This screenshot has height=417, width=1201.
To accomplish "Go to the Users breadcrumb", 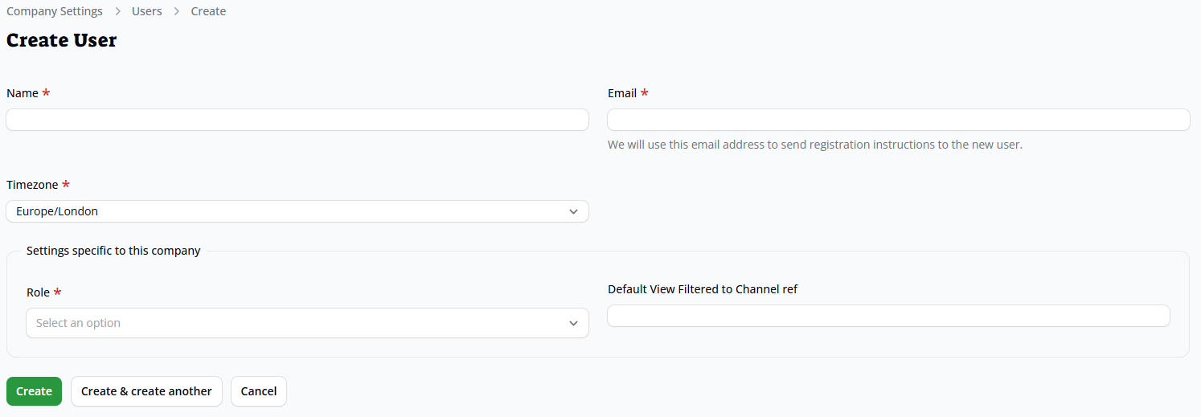I will pyautogui.click(x=146, y=11).
